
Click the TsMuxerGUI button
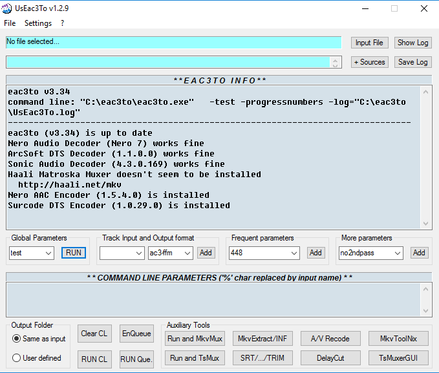coord(398,358)
